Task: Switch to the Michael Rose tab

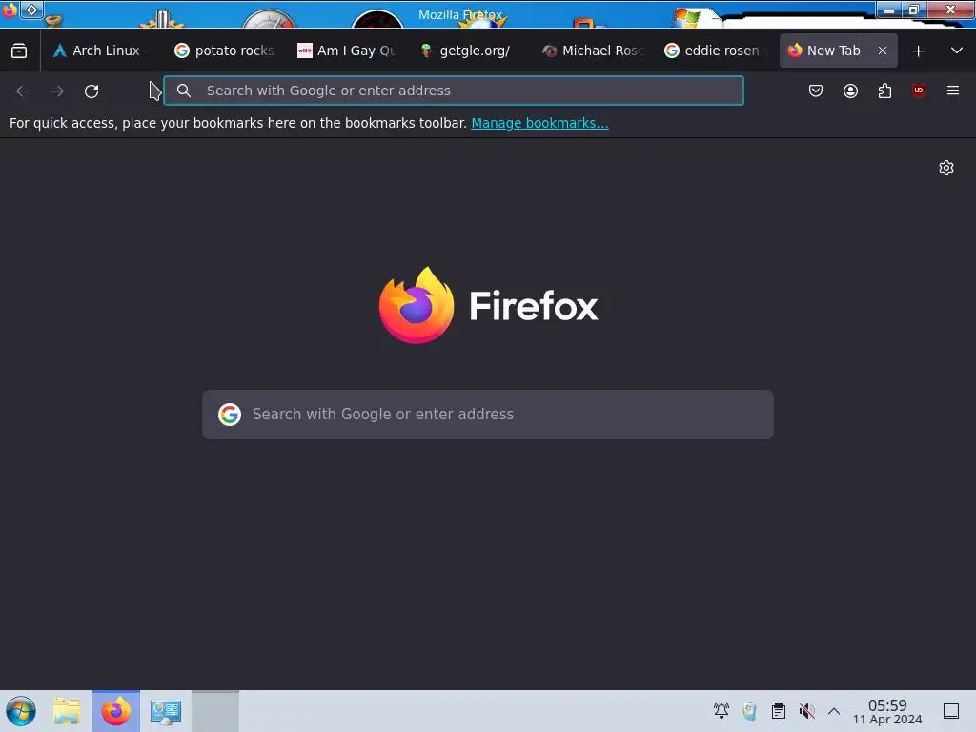Action: [592, 51]
